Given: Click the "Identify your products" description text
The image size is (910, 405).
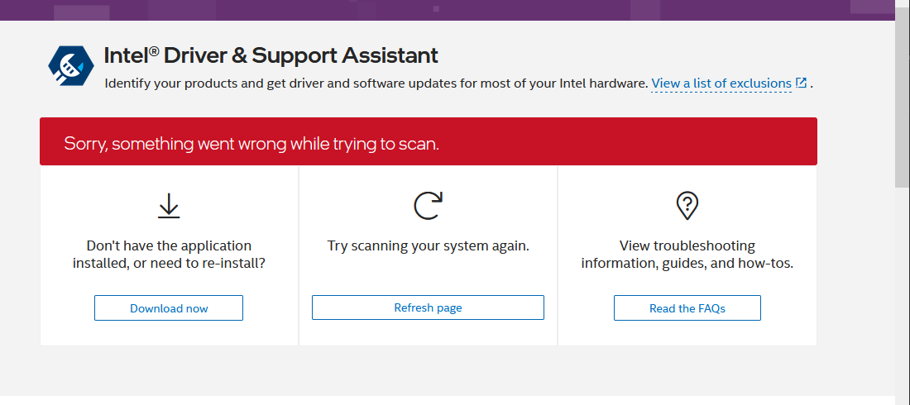Looking at the screenshot, I should coord(376,83).
